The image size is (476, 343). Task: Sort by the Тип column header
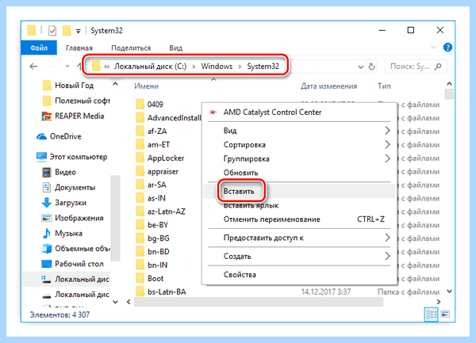coord(384,86)
